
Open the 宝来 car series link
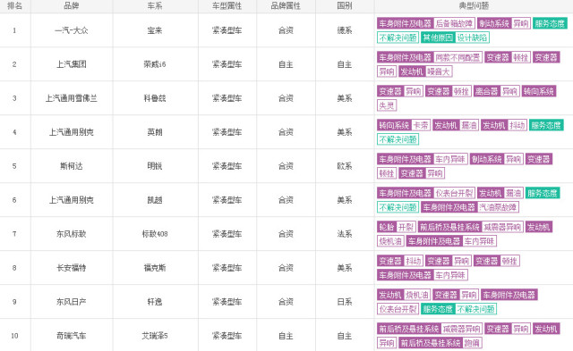(155, 30)
